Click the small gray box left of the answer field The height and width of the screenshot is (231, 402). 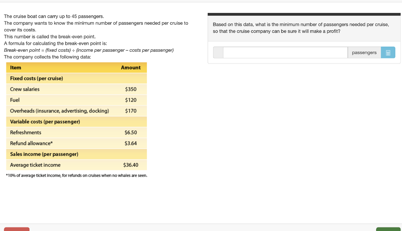pos(218,52)
